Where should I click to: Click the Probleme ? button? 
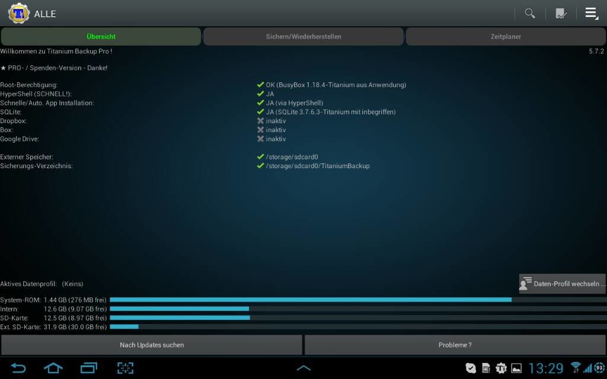coord(455,345)
